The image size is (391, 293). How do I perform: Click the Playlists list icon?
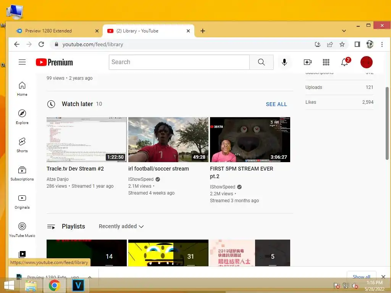[x=51, y=227]
